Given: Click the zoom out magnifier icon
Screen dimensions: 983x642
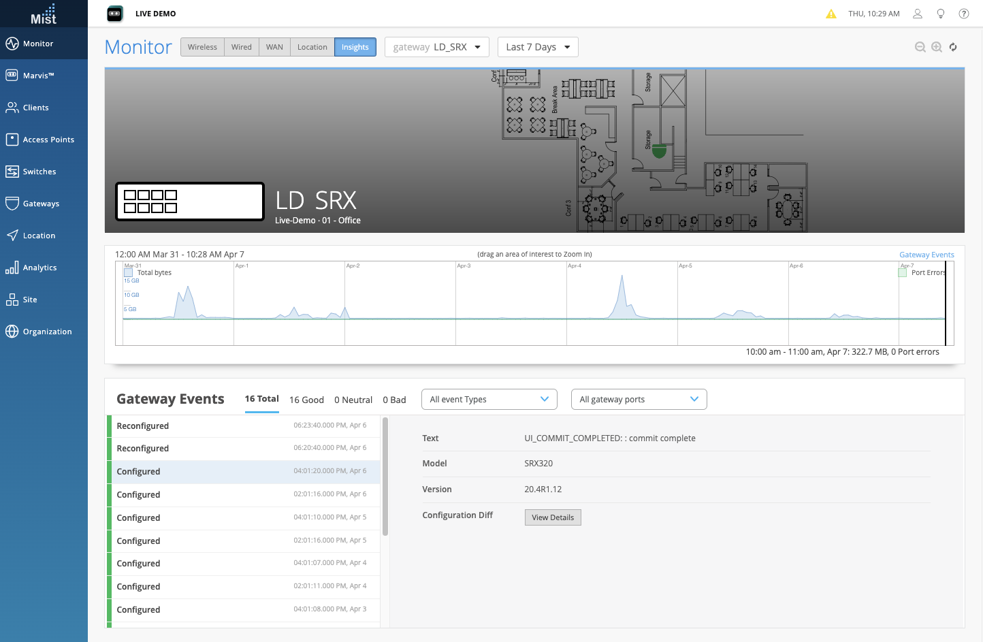Looking at the screenshot, I should pyautogui.click(x=920, y=47).
